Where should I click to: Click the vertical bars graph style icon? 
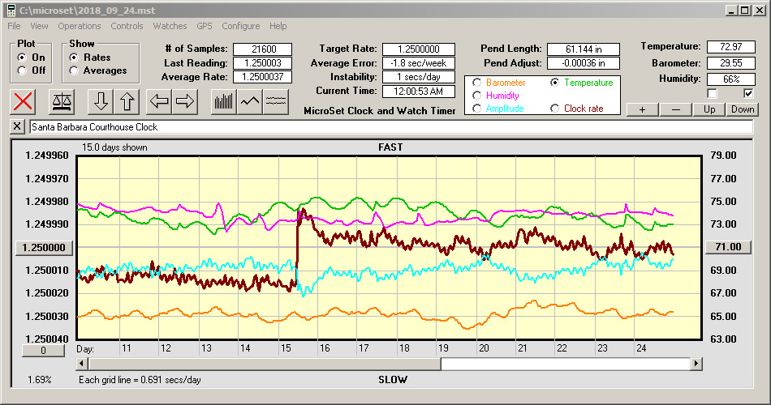point(224,101)
